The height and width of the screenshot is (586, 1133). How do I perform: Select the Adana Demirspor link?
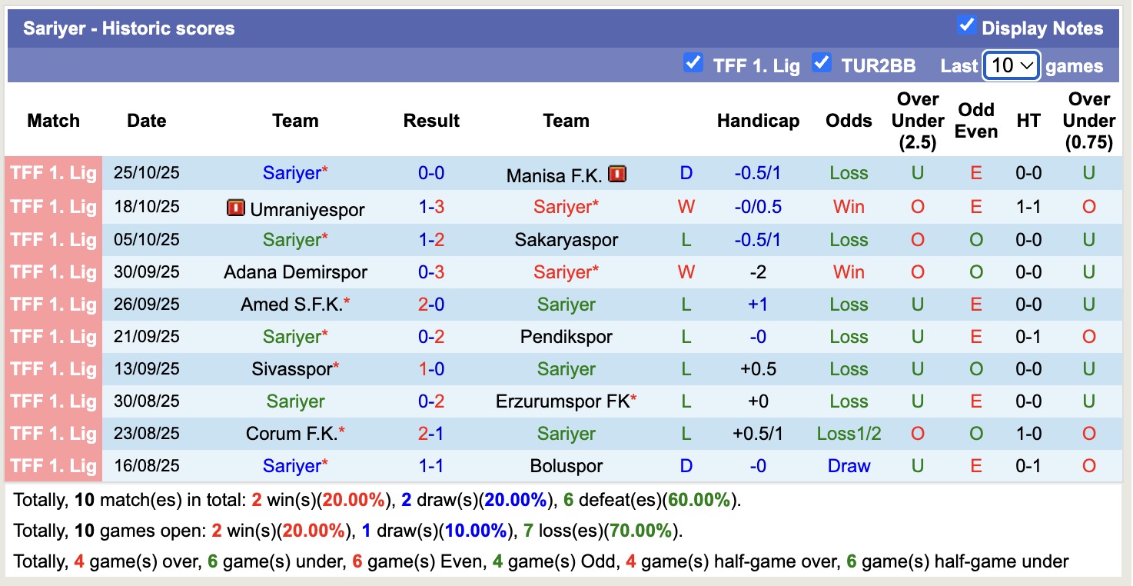click(295, 271)
